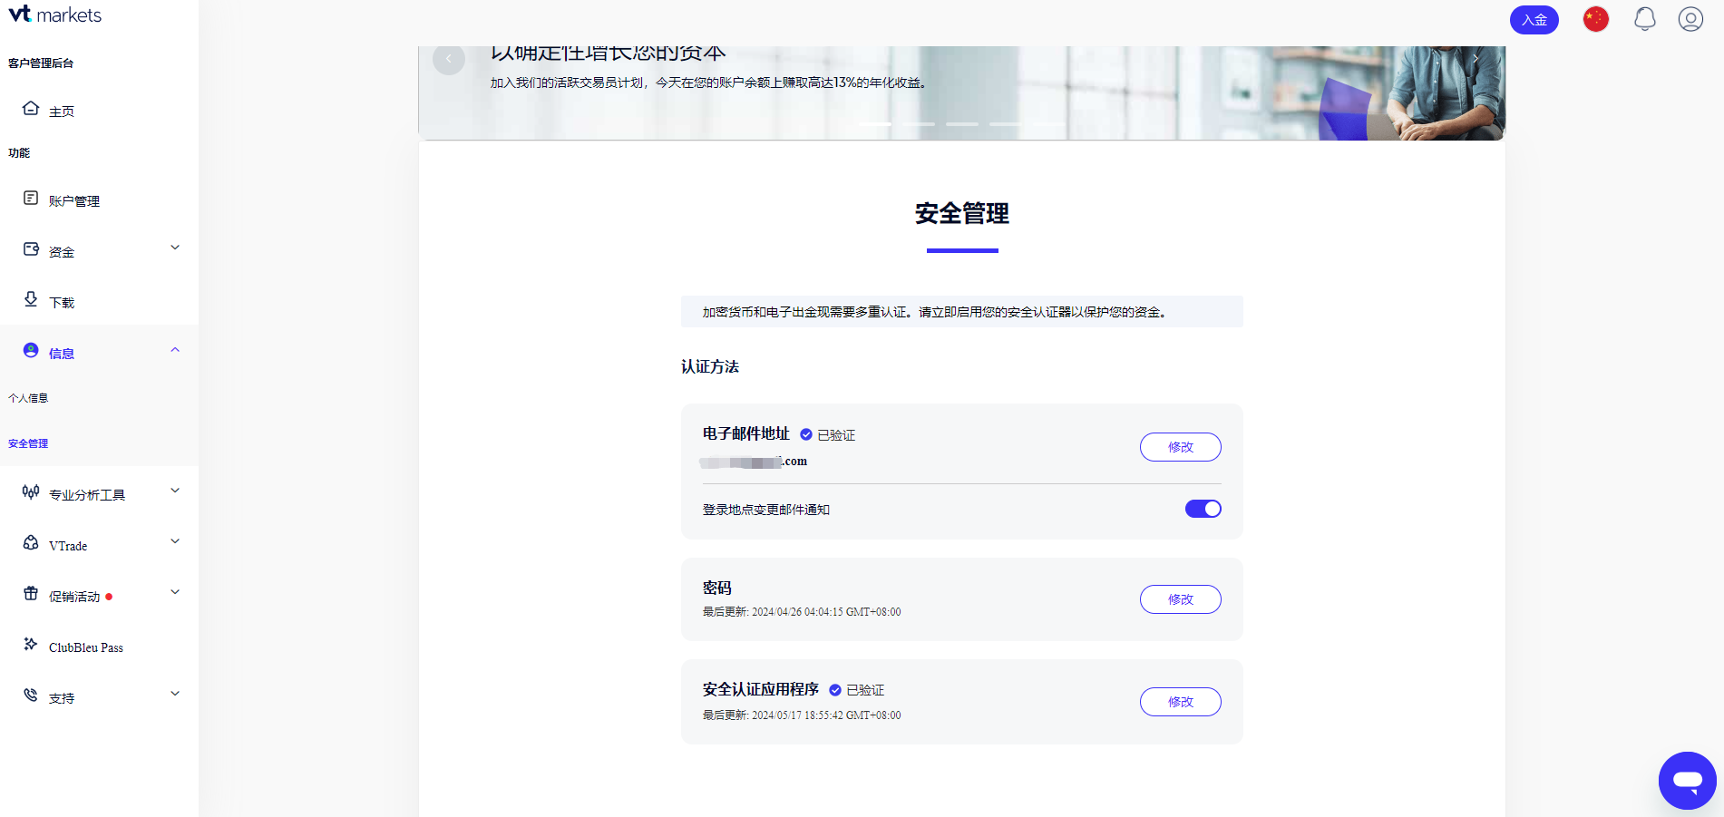Open the notification bell
Viewport: 1724px width, 817px height.
1644,19
